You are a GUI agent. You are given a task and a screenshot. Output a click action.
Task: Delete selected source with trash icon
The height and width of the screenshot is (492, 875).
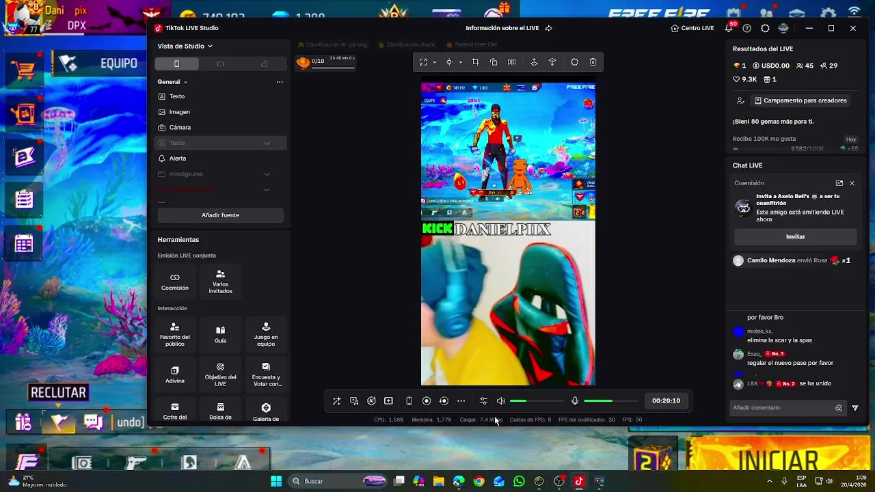click(593, 62)
